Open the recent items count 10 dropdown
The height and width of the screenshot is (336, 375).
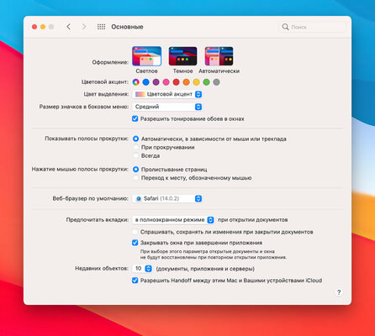142,269
